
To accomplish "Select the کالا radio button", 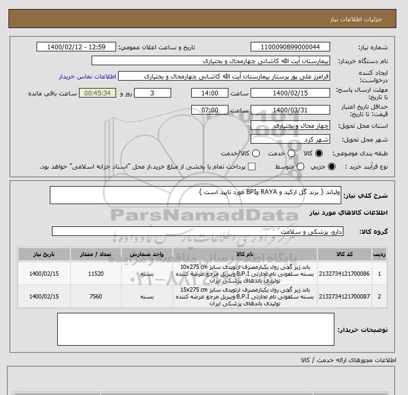I will 319,153.
